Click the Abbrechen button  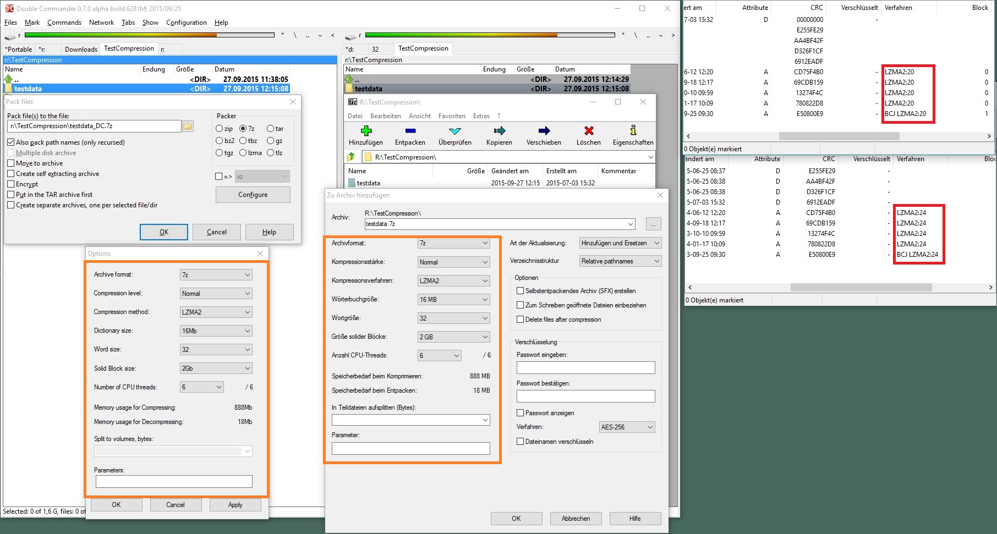pos(576,519)
